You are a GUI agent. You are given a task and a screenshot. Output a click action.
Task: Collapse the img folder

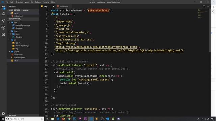10,31
